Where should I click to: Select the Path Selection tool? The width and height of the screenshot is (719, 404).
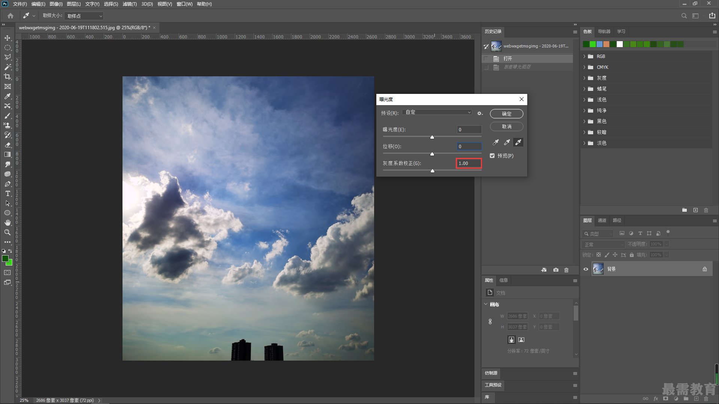coord(7,203)
